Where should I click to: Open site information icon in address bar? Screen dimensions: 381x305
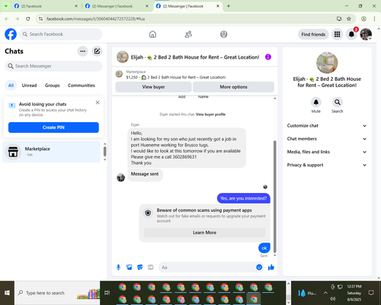coord(41,19)
